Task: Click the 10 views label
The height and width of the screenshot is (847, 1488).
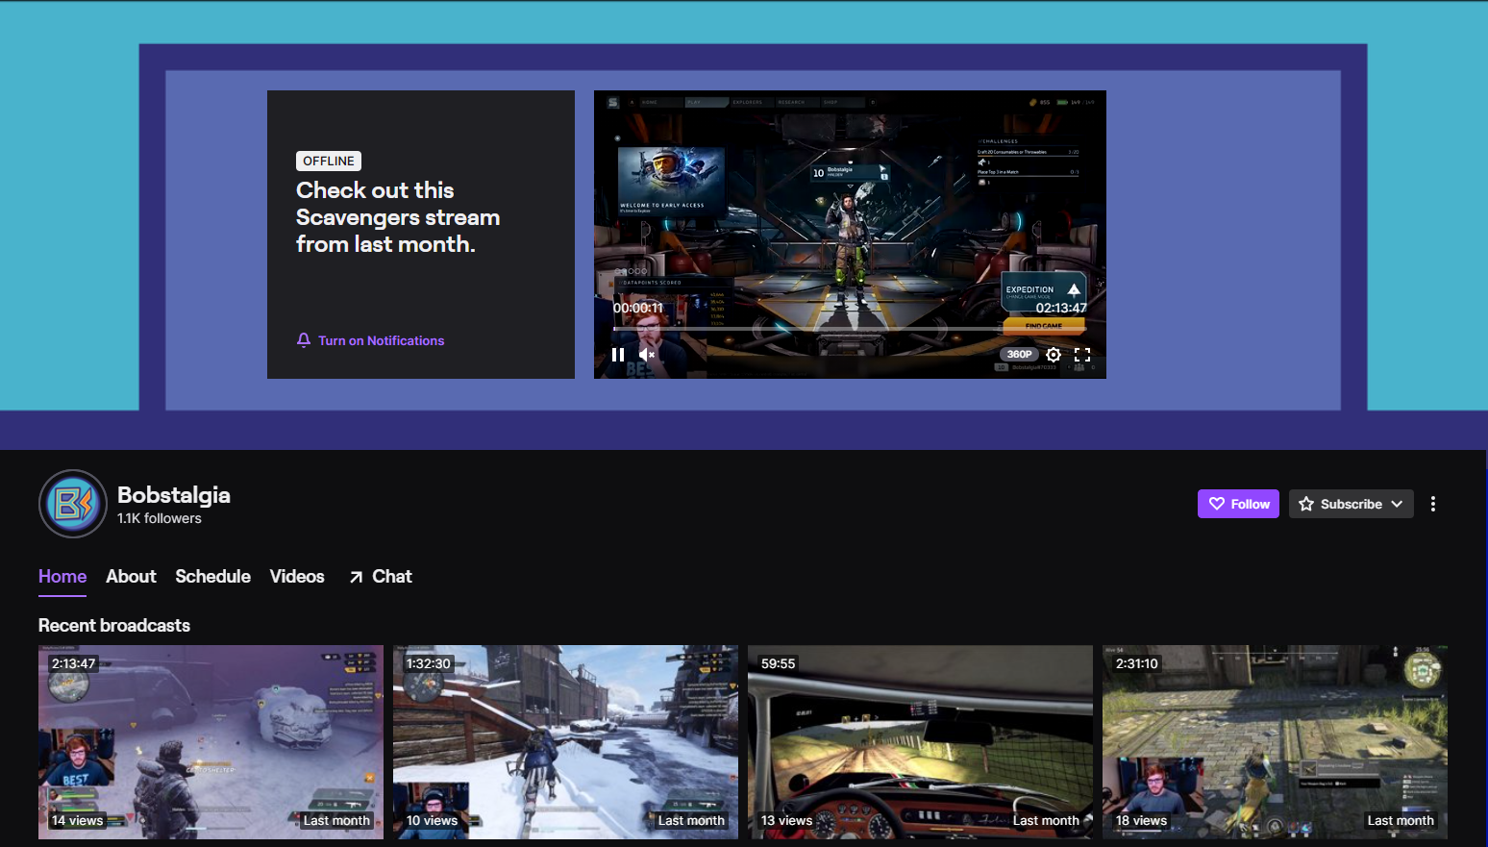Action: [432, 821]
